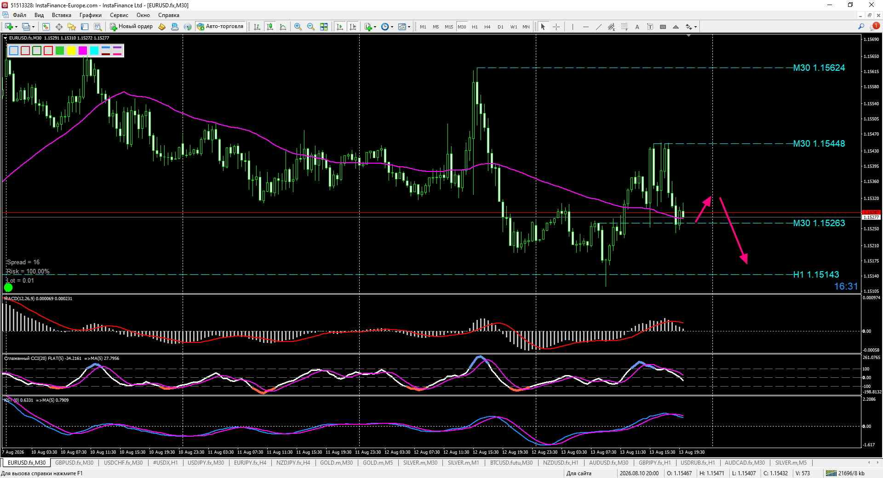This screenshot has height=478, width=883.
Task: Draw a horizontal line tool
Action: click(585, 27)
